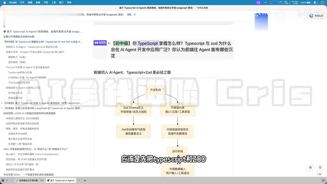Open the 编辑 menu in the menu bar
327x184 pixels.
tap(30, 3)
